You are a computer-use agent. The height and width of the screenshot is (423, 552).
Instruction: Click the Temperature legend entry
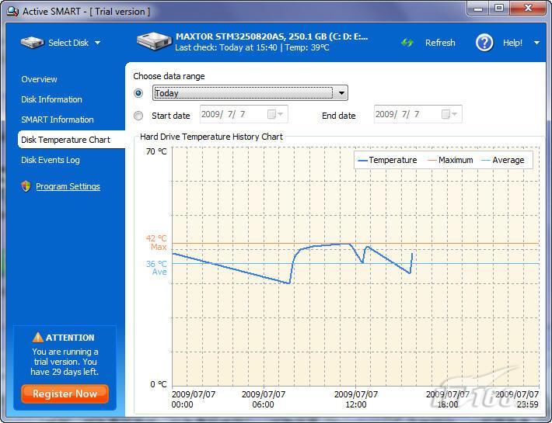pos(387,160)
